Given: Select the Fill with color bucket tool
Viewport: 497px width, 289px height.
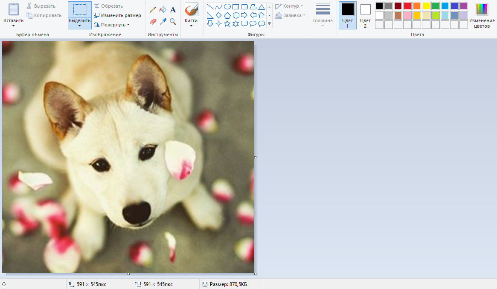Looking at the screenshot, I should [x=163, y=9].
